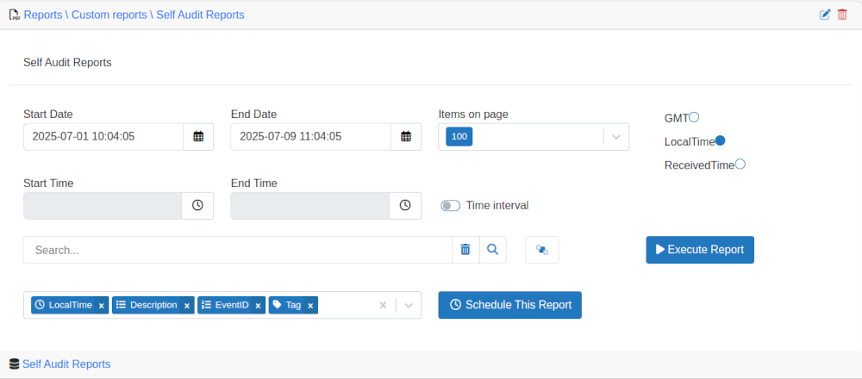This screenshot has width=862, height=379.
Task: Clear all selected columns with X
Action: tap(383, 305)
